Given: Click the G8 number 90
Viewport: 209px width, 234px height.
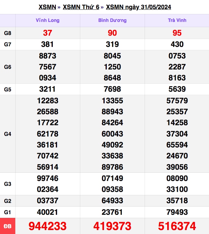Looking at the screenshot, I should click(x=112, y=33).
